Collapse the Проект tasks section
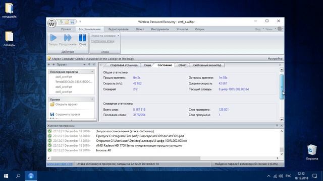The image size is (323, 181). click(x=92, y=100)
